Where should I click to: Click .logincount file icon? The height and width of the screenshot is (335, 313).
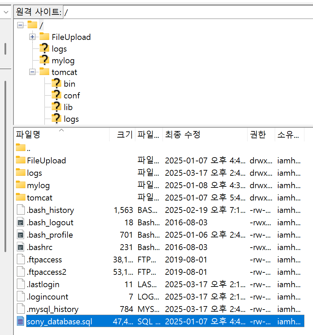[21, 296]
